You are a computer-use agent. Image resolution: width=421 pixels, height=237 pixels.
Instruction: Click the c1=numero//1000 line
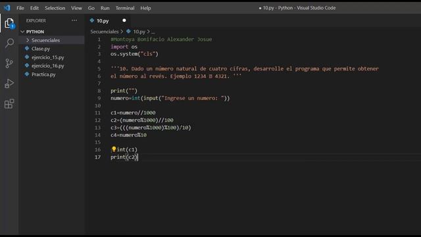[x=133, y=113]
